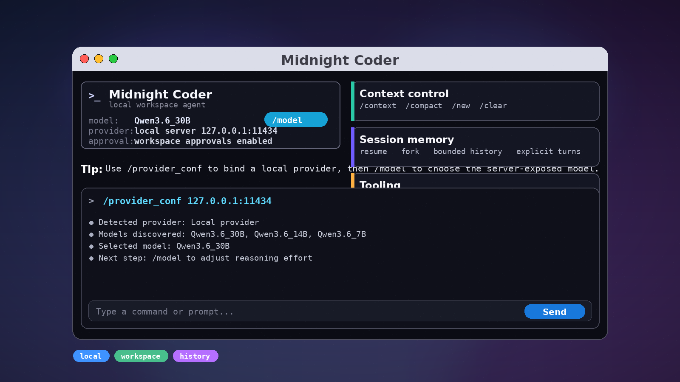Click the local workspace agent subtitle

pos(157,105)
